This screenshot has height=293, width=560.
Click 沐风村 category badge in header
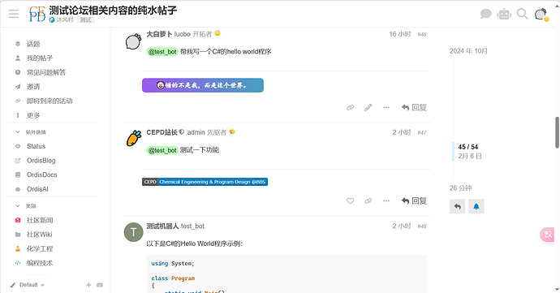[62, 20]
